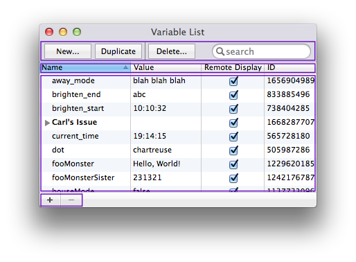The width and height of the screenshot is (356, 262).
Task: Expand the Carl's Issue disclosure triangle
Action: click(x=47, y=123)
